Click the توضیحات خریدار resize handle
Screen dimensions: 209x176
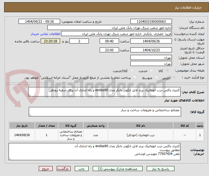pyautogui.click(x=10, y=159)
